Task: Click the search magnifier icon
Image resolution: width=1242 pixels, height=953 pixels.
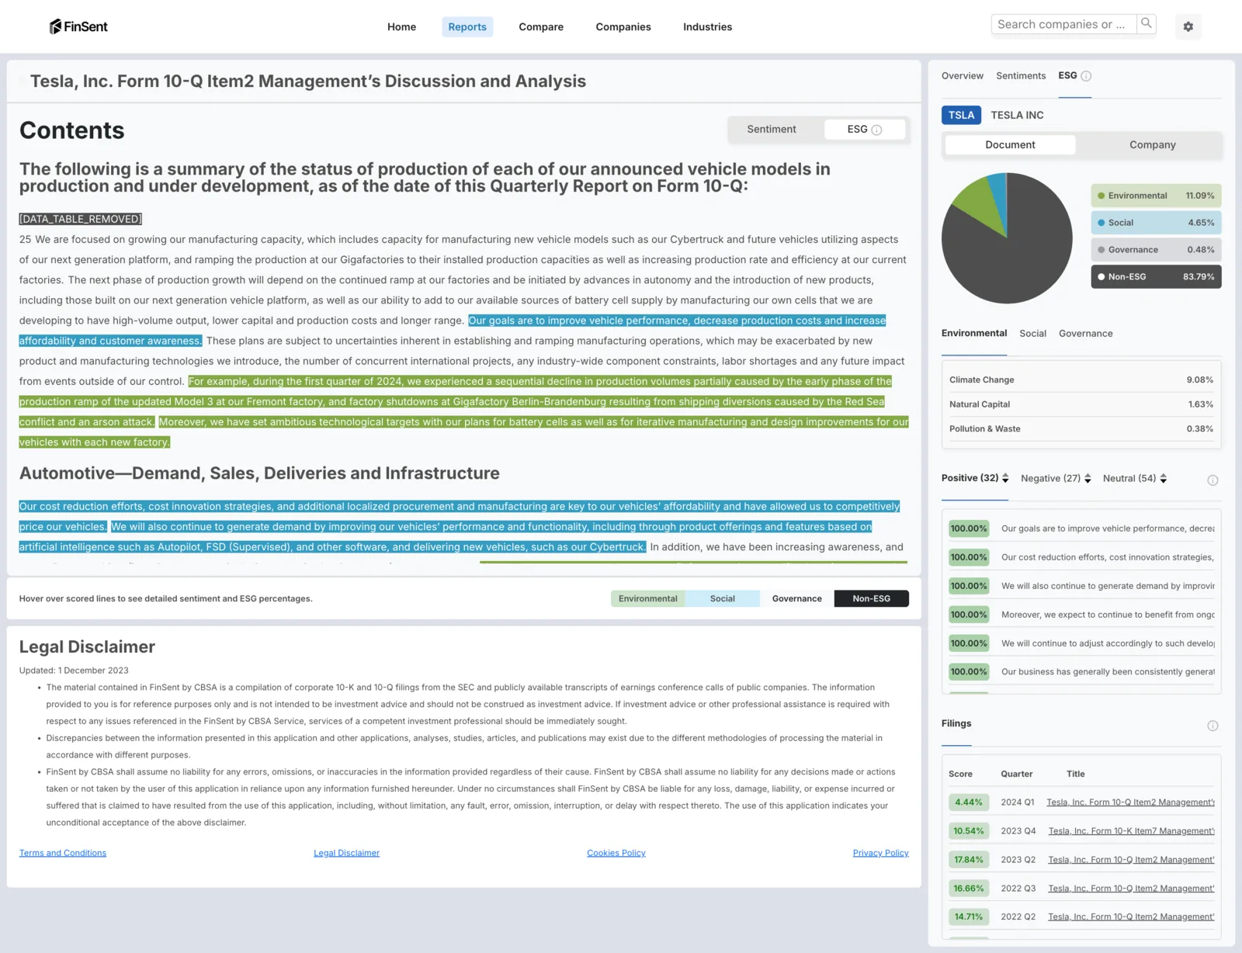Action: point(1147,24)
